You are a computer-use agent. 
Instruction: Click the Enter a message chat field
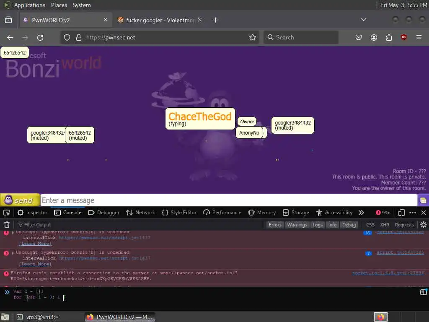pos(229,200)
